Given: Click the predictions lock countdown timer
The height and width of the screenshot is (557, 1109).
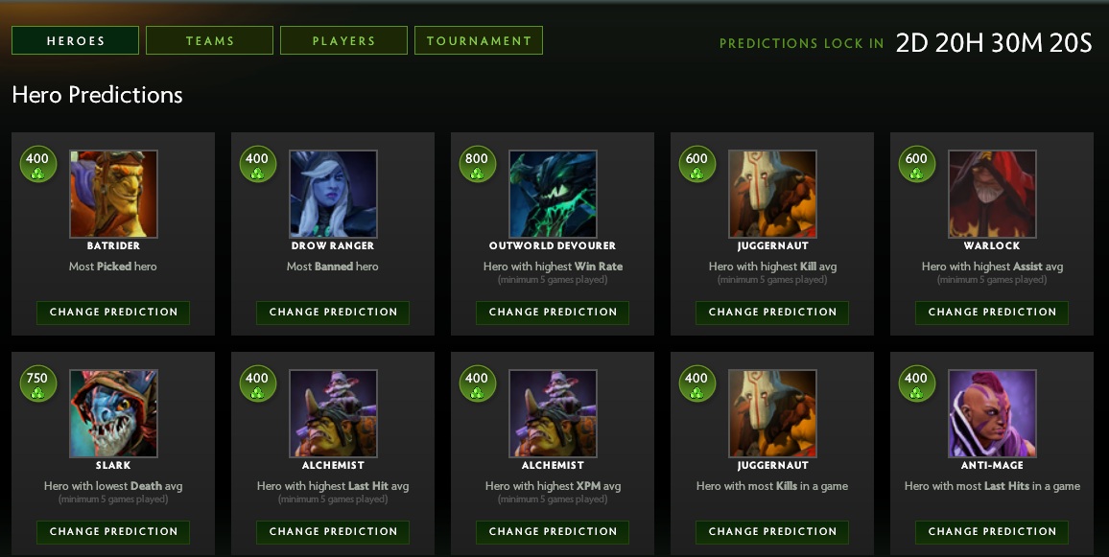Looking at the screenshot, I should [994, 43].
